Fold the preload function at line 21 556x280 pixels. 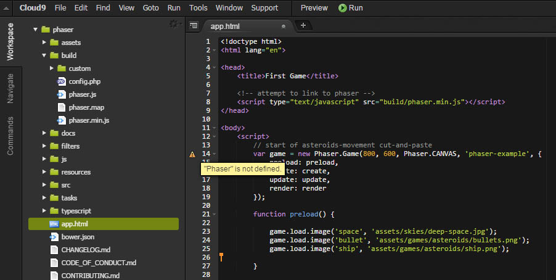tap(215, 215)
